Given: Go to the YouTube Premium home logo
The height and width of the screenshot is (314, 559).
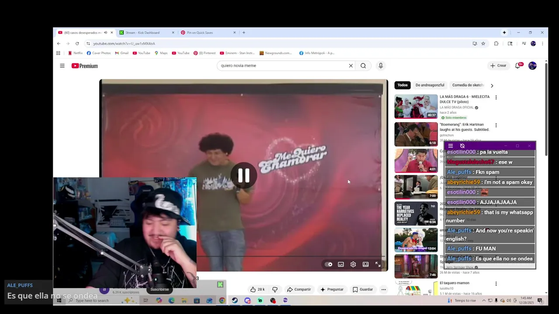Looking at the screenshot, I should (x=85, y=66).
